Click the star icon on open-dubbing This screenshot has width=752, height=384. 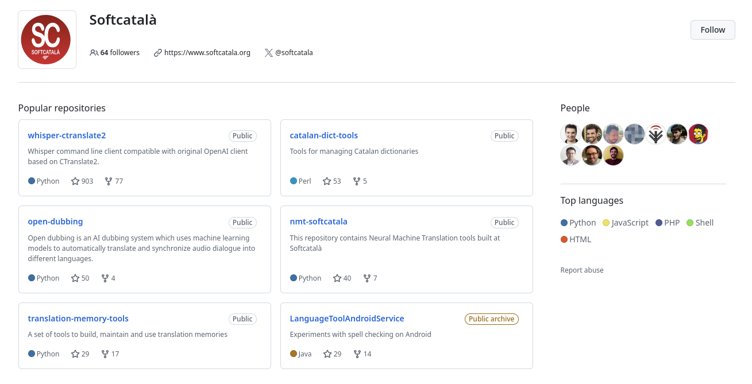75,278
